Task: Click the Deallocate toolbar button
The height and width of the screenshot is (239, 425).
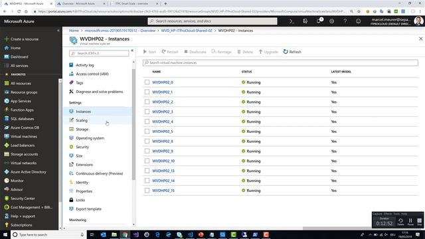Action: point(195,52)
